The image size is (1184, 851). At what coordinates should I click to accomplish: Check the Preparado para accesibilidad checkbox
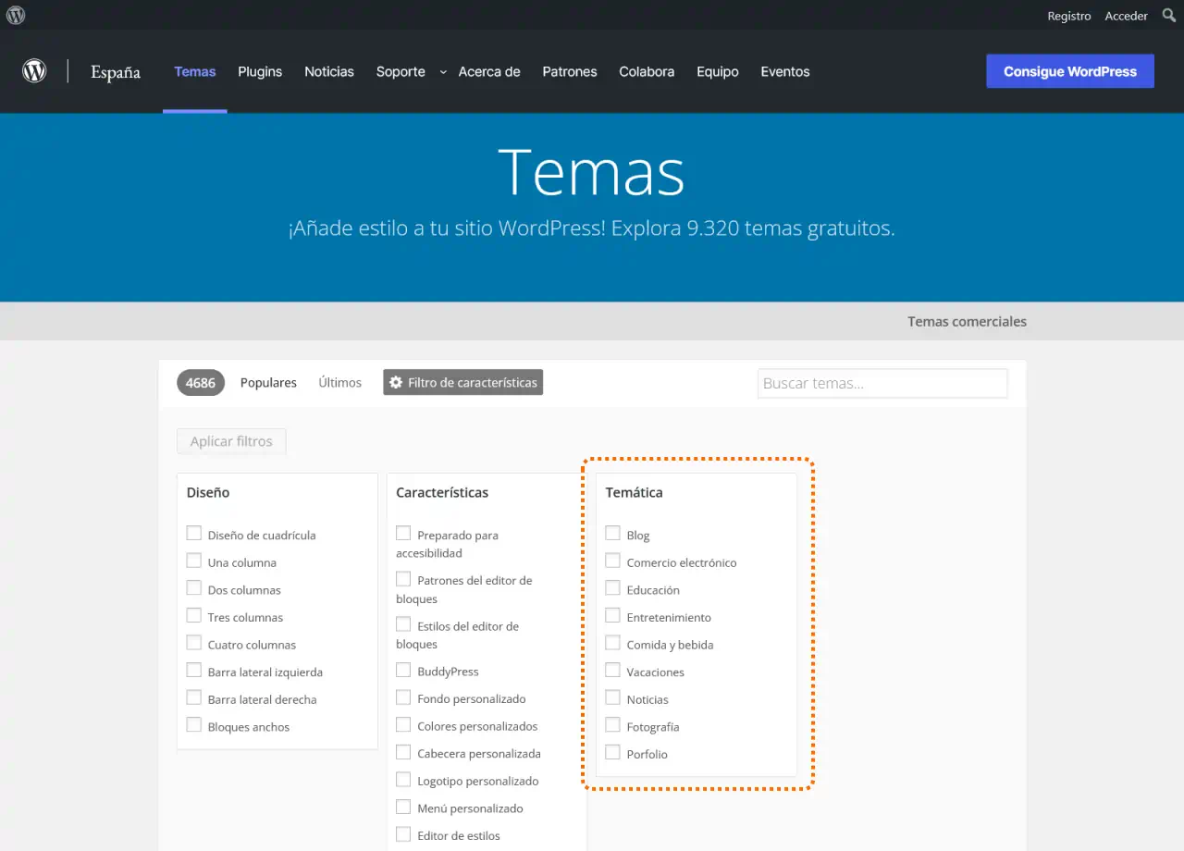tap(403, 533)
